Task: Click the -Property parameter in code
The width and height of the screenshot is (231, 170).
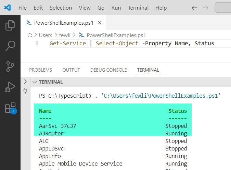Action: click(157, 44)
